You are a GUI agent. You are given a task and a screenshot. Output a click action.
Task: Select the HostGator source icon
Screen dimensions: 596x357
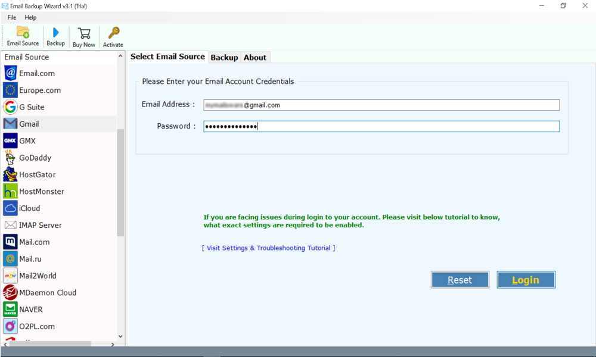pos(10,174)
